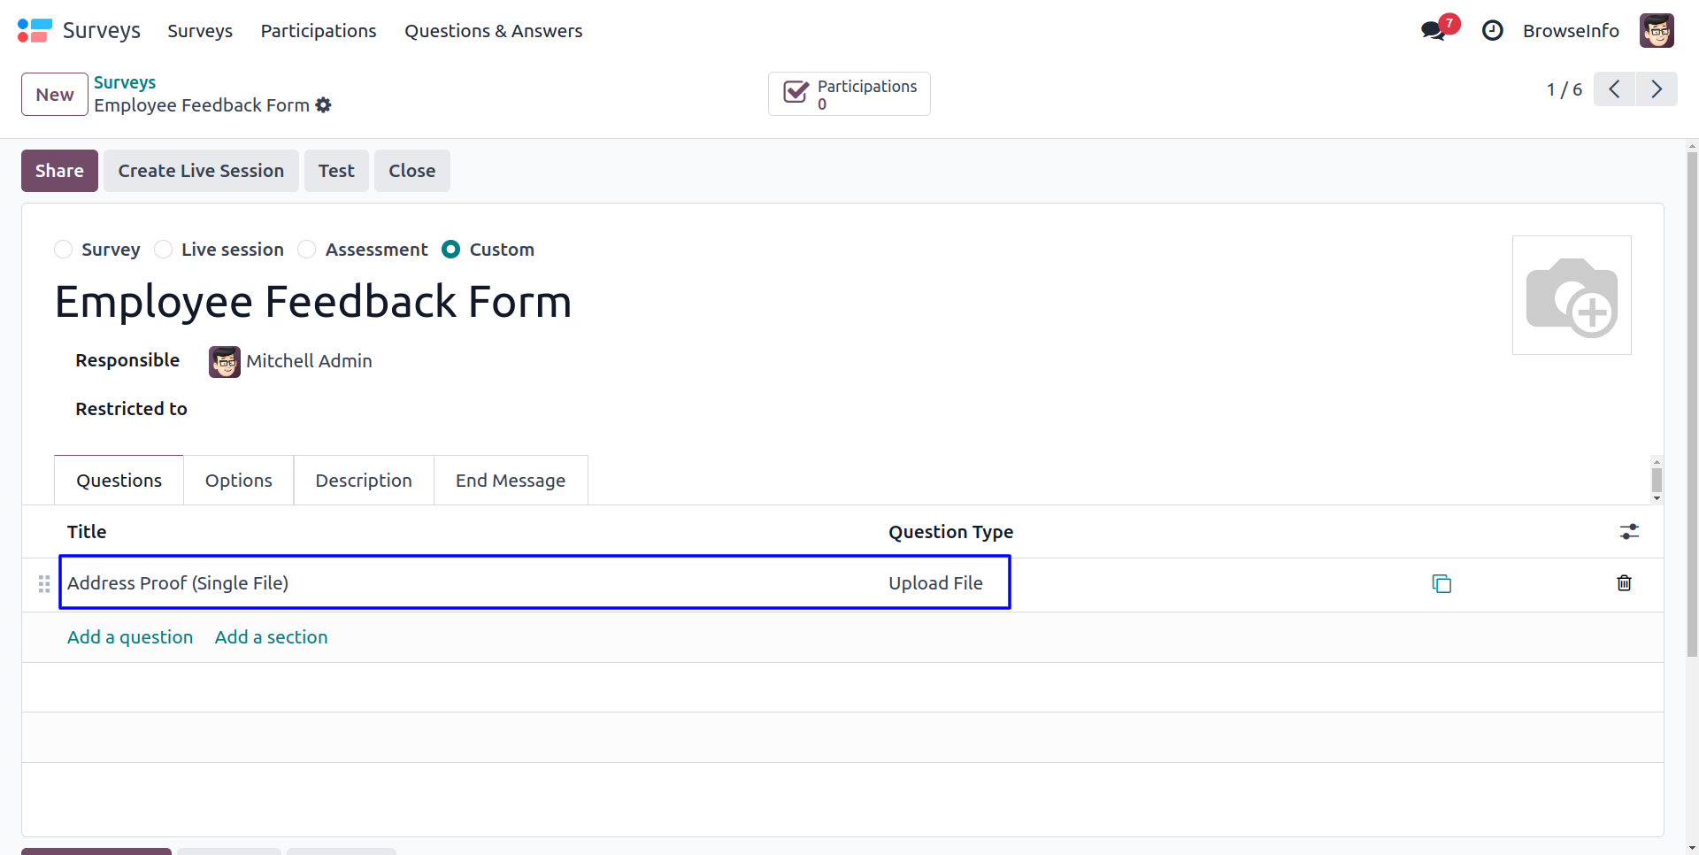Viewport: 1699px width, 855px height.
Task: Click the Add a question link
Action: [x=130, y=637]
